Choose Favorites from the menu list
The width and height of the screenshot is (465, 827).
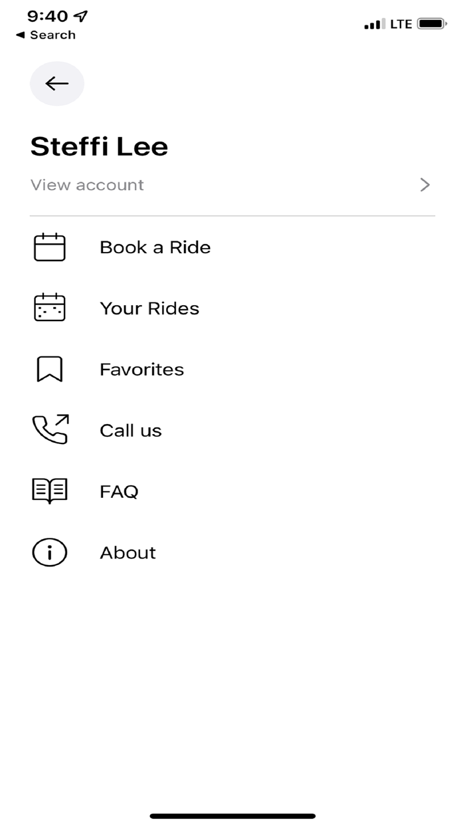tap(141, 369)
